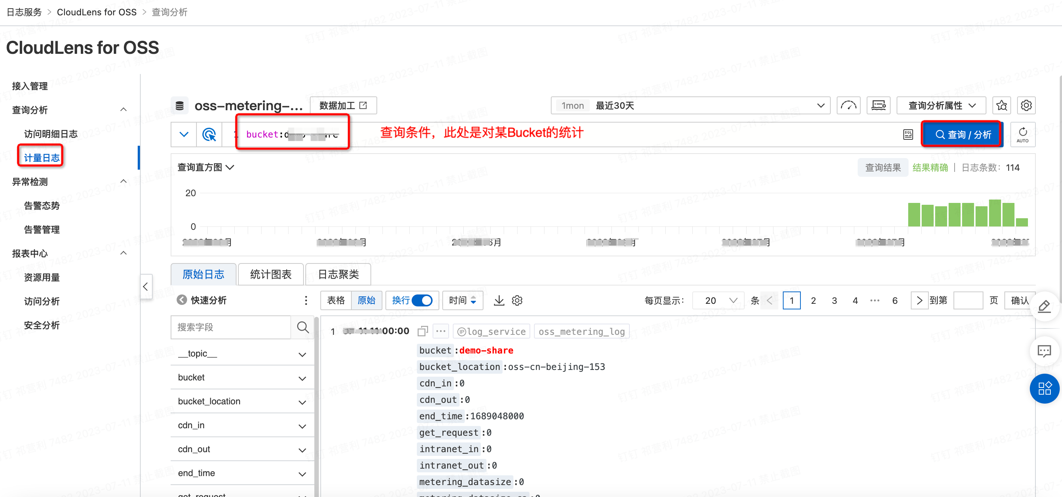Click the gauge dashboard icon

pyautogui.click(x=848, y=106)
